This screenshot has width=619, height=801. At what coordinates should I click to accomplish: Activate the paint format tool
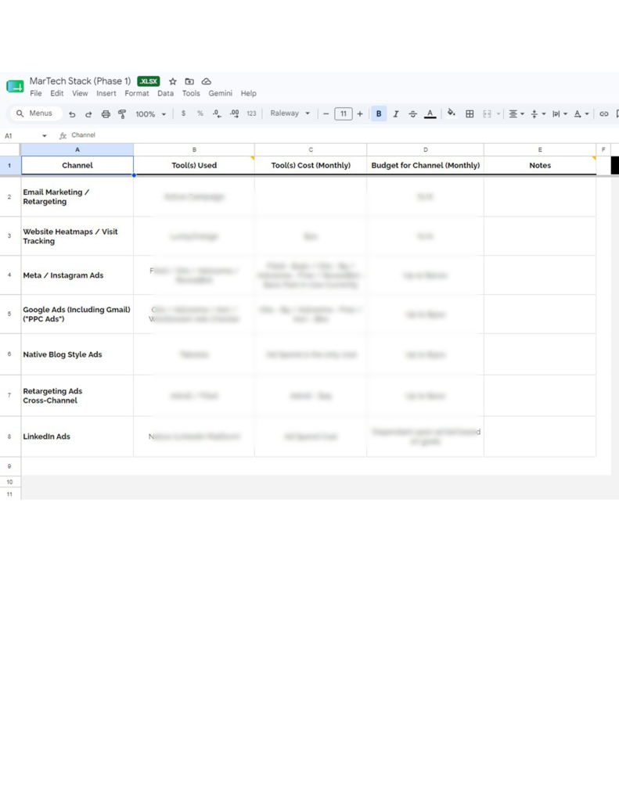pyautogui.click(x=122, y=114)
